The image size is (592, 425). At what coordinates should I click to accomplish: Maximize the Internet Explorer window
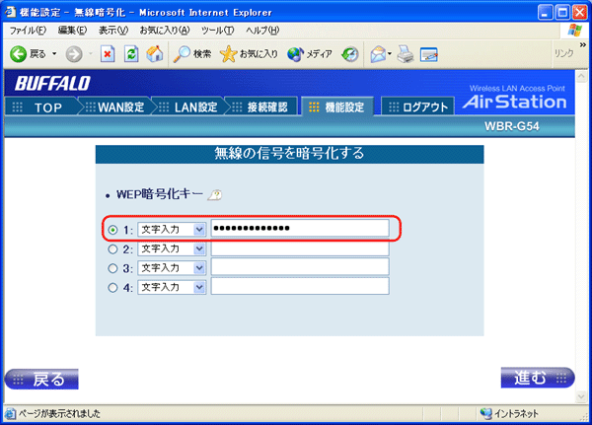pyautogui.click(x=562, y=13)
